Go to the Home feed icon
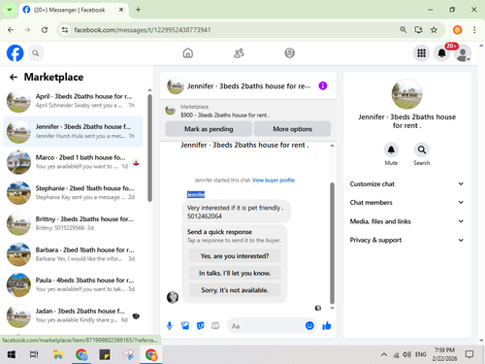The width and height of the screenshot is (485, 364). (188, 53)
